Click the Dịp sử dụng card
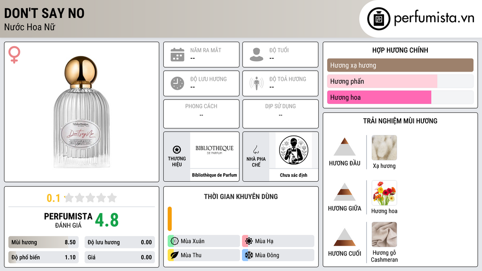 tap(281, 114)
